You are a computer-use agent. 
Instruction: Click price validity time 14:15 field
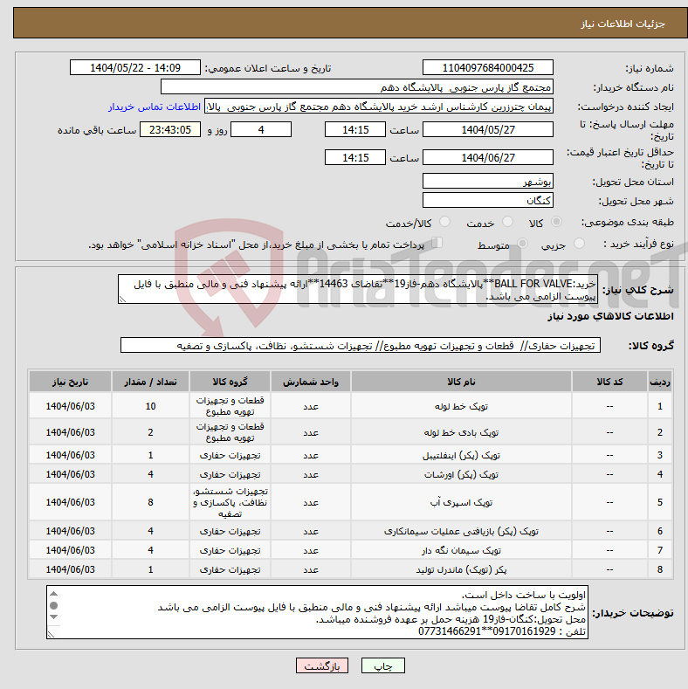click(355, 157)
